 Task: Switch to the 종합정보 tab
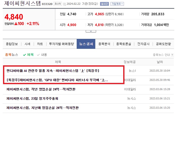12,44
